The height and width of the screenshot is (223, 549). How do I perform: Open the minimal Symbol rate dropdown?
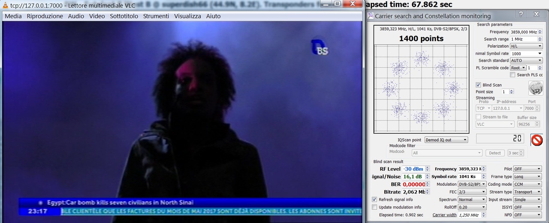(526, 54)
